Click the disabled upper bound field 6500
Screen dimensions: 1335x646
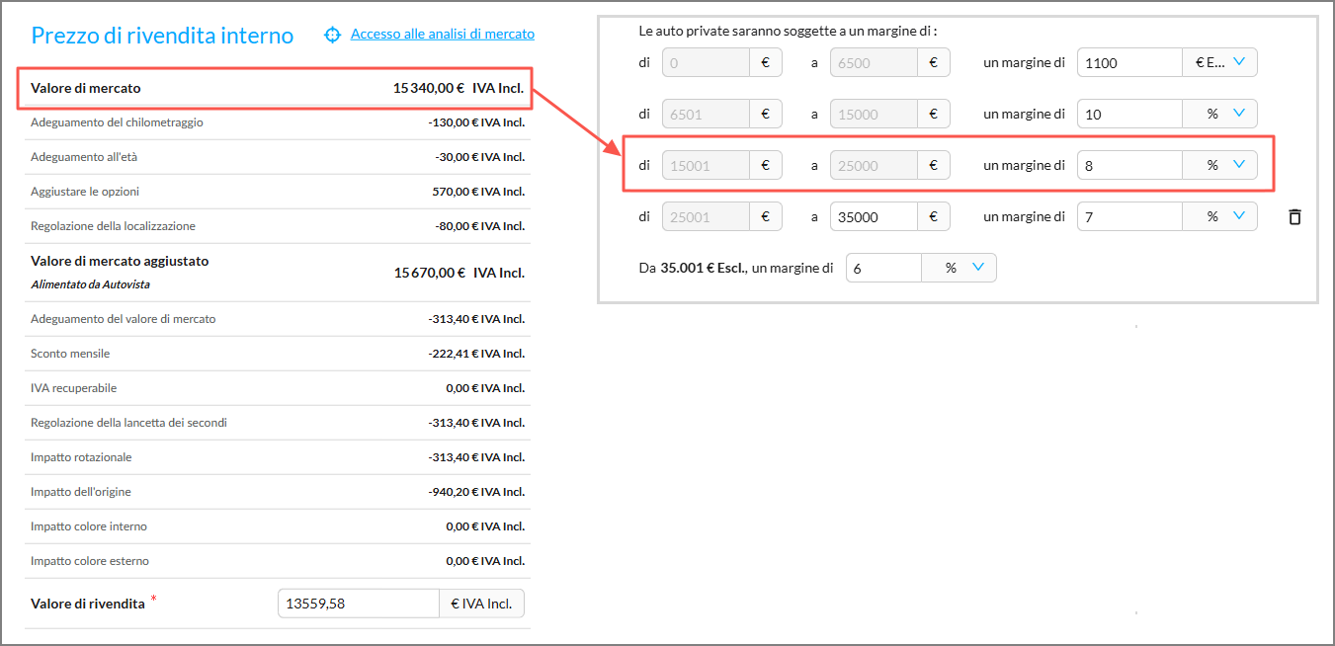(874, 63)
